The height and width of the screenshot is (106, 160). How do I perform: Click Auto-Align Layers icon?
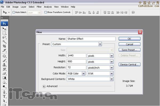pyautogui.click(x=133, y=12)
